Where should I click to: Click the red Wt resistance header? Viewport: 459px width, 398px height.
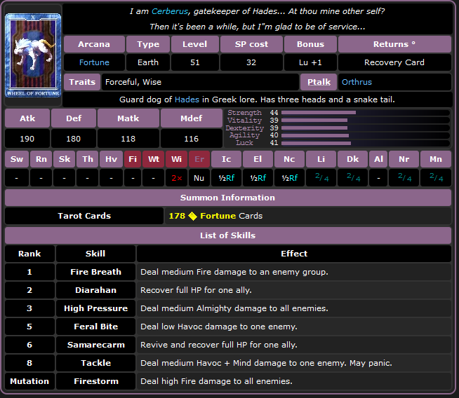click(x=154, y=159)
